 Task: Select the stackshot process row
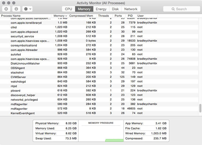99,72
